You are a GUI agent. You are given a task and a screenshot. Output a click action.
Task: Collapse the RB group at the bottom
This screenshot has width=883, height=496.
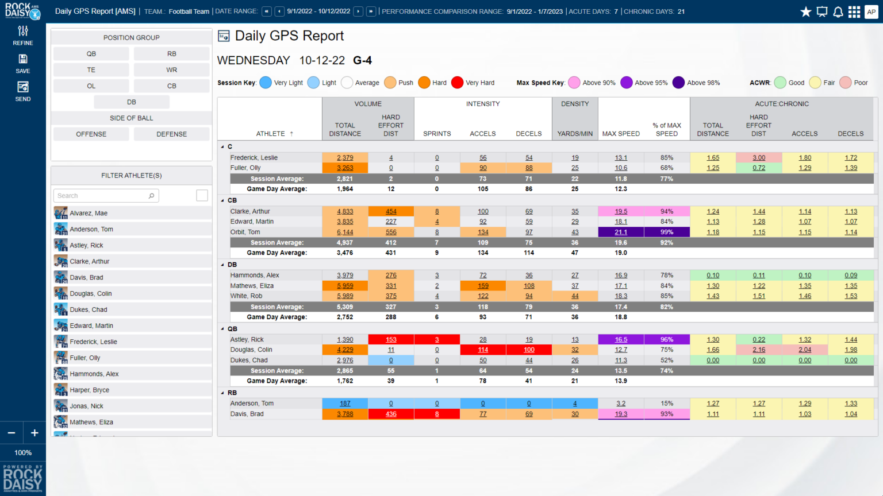click(x=223, y=393)
